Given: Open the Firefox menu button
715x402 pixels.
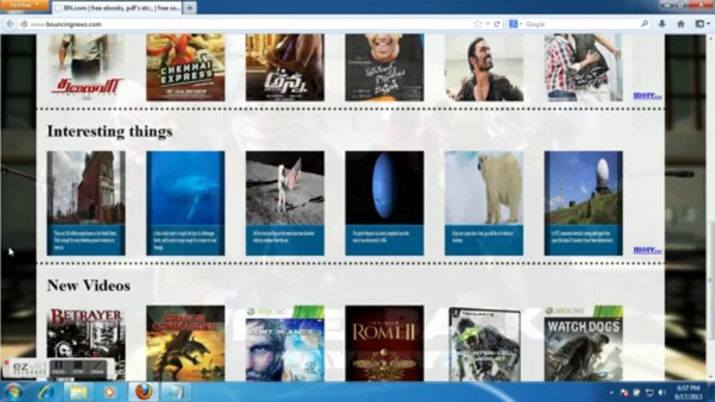Looking at the screenshot, I should pos(25,5).
